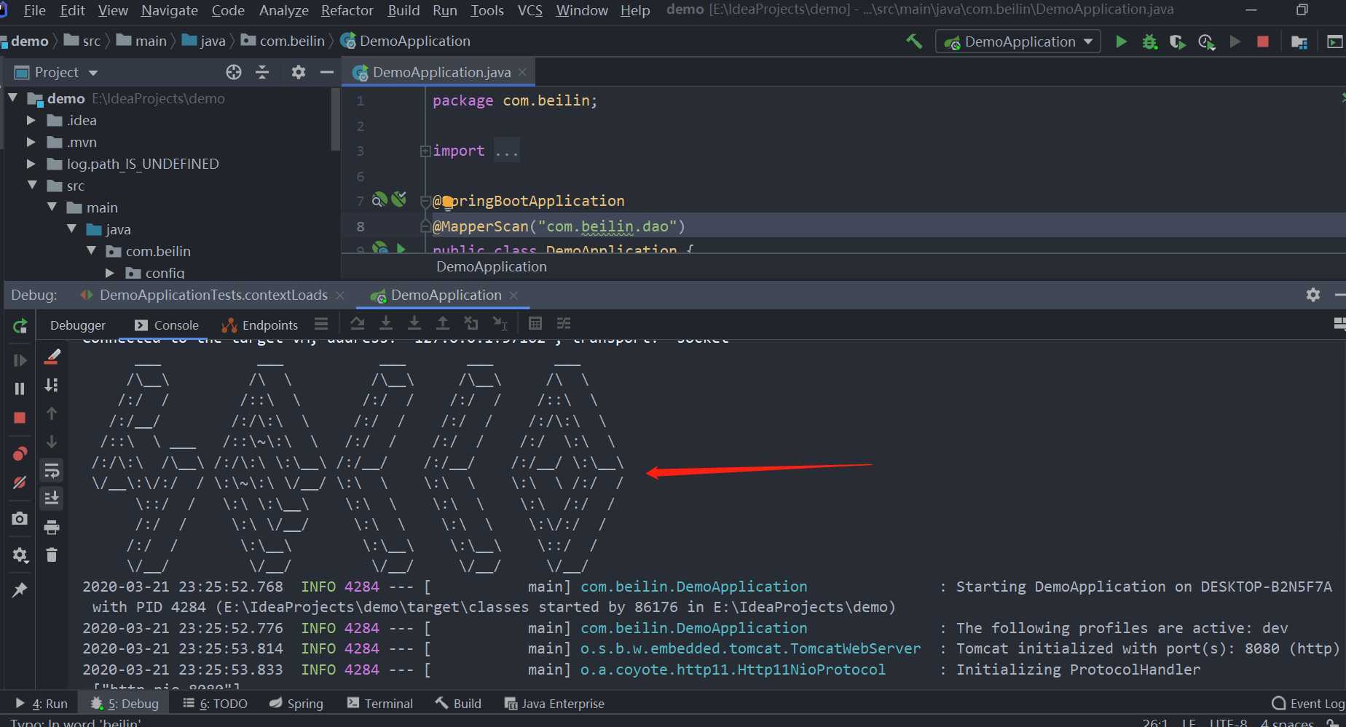
Task: Open run configuration dropdown DemoApplication
Action: point(1018,41)
